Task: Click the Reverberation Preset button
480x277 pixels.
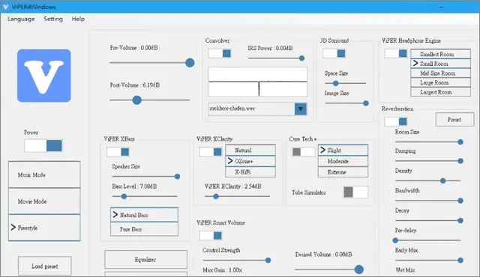Action: coord(454,120)
